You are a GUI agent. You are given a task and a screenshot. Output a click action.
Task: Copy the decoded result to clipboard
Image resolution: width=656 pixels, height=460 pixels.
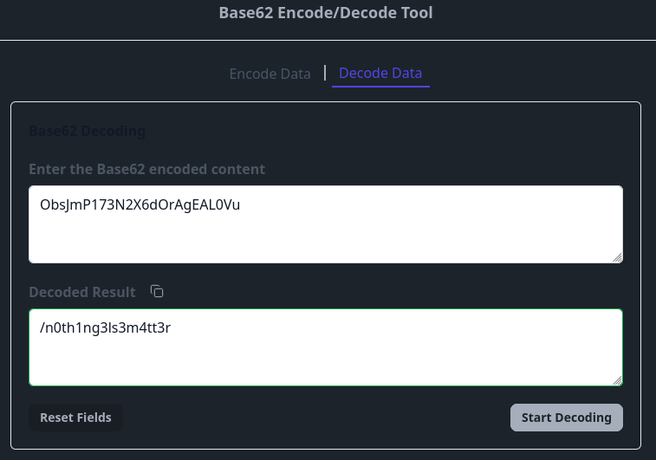(x=157, y=292)
